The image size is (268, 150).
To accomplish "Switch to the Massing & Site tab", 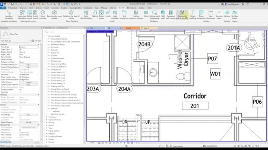I will [x=75, y=8].
